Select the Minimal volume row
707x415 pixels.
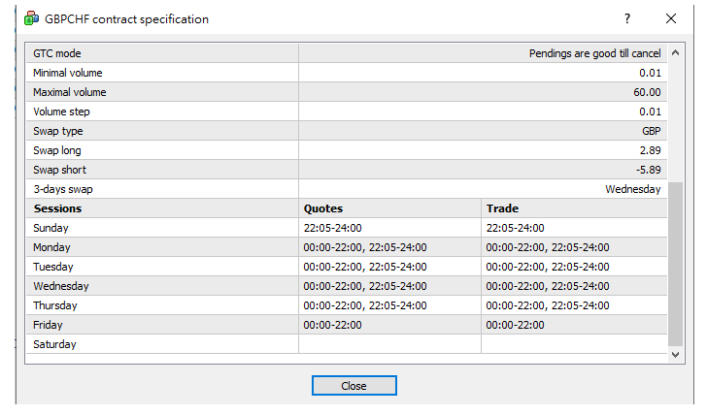pyautogui.click(x=347, y=73)
